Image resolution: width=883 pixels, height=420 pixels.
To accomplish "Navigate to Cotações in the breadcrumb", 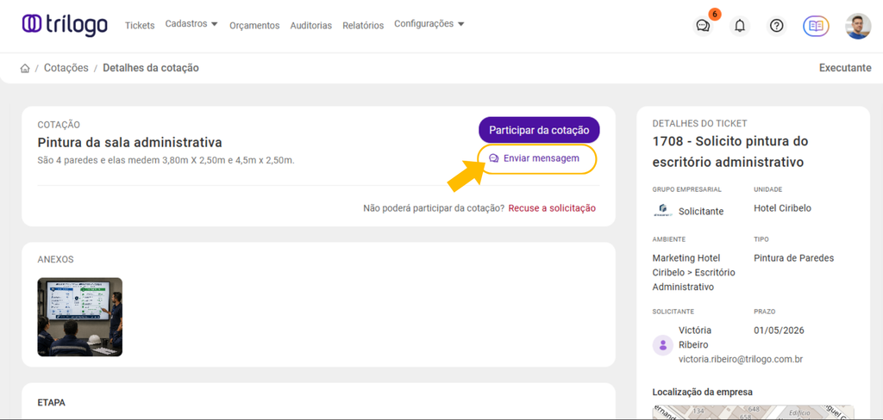I will (66, 68).
